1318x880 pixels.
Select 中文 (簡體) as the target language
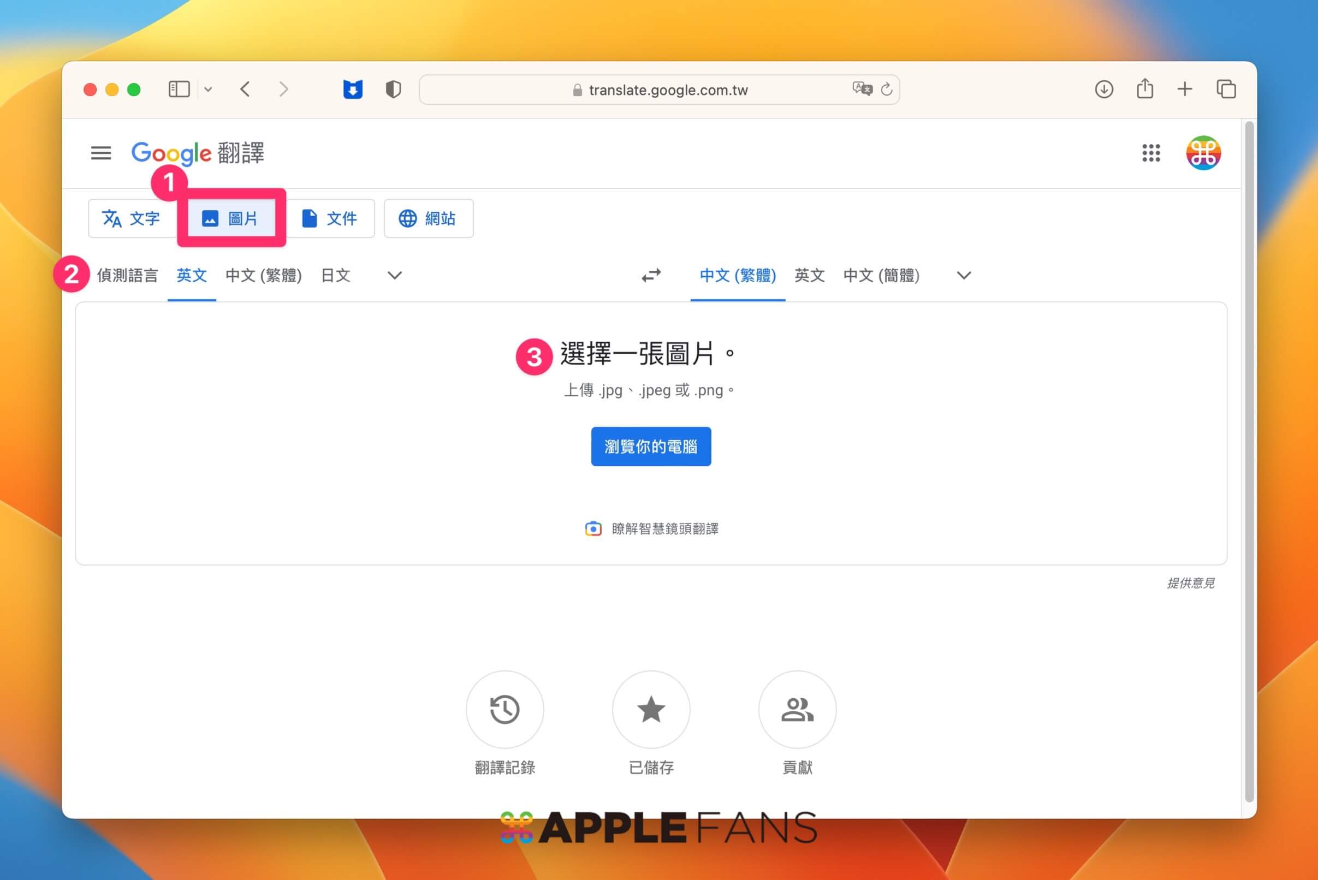pos(881,276)
